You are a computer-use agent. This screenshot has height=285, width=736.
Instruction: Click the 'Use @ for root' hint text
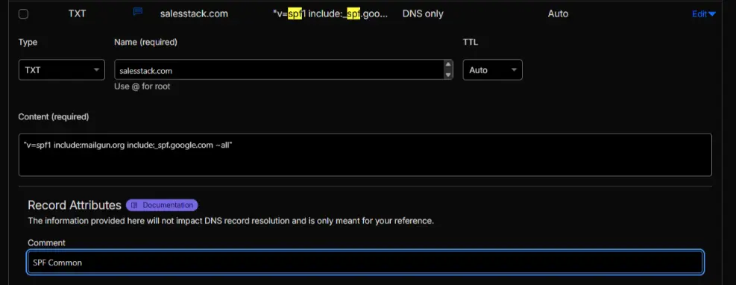[142, 87]
